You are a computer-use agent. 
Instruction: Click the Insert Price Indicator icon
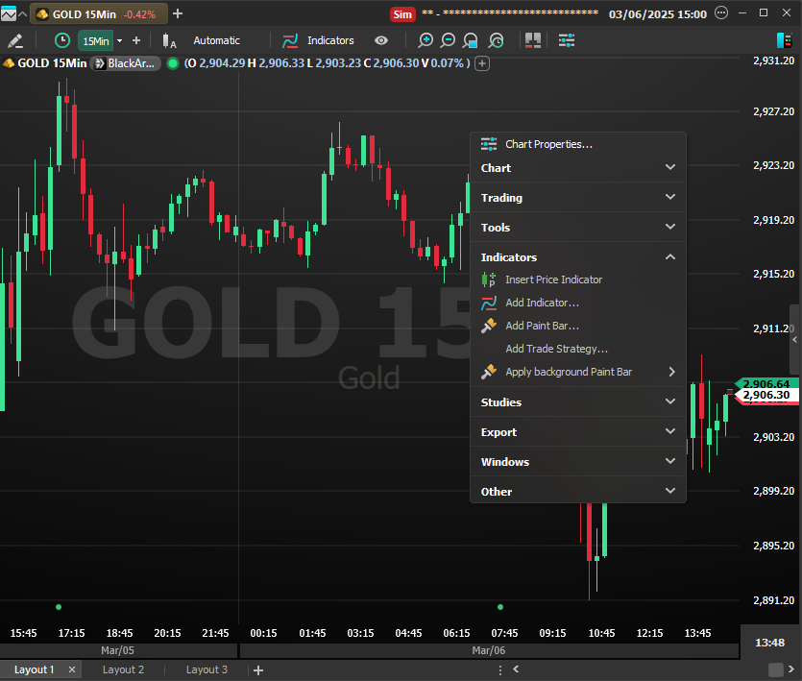[489, 280]
